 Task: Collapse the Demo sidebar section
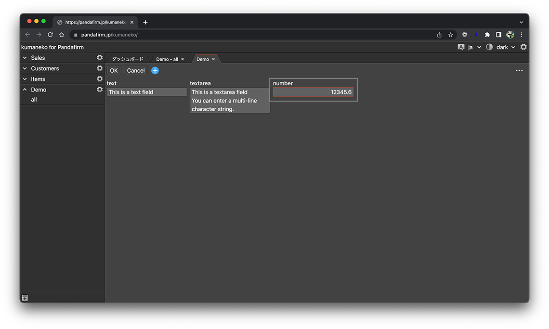tap(25, 90)
